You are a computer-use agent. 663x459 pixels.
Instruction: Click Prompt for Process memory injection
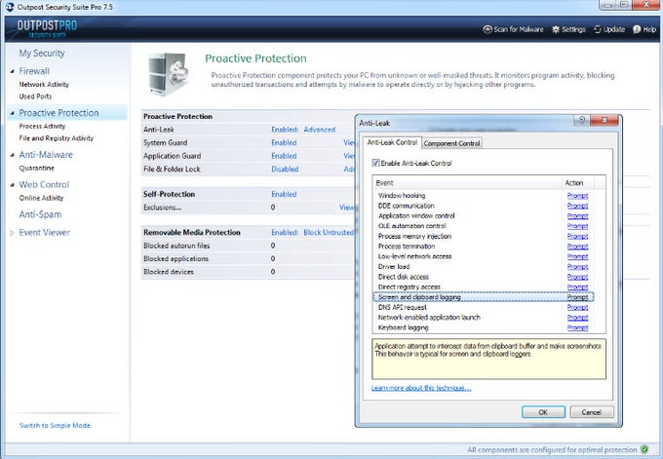pyautogui.click(x=577, y=236)
